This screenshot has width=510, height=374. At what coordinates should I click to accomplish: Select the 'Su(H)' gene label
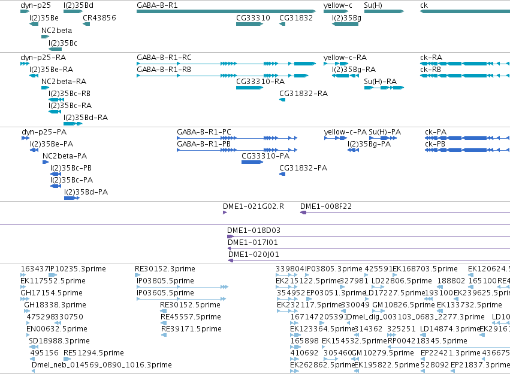(373, 5)
